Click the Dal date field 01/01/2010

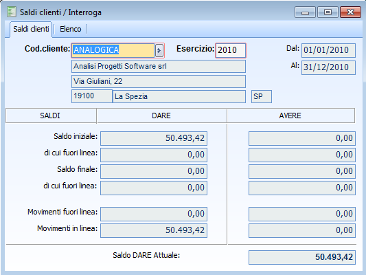tap(328, 50)
